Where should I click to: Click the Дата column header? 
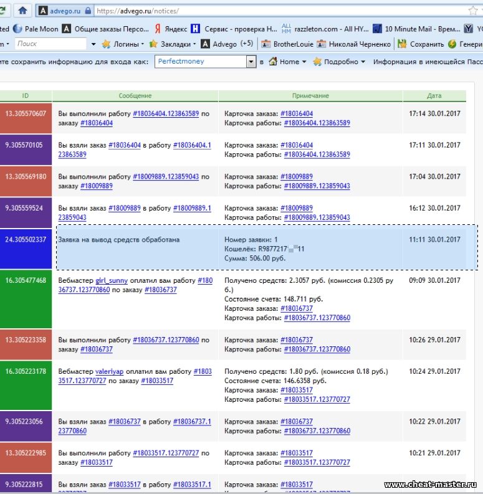pos(434,96)
